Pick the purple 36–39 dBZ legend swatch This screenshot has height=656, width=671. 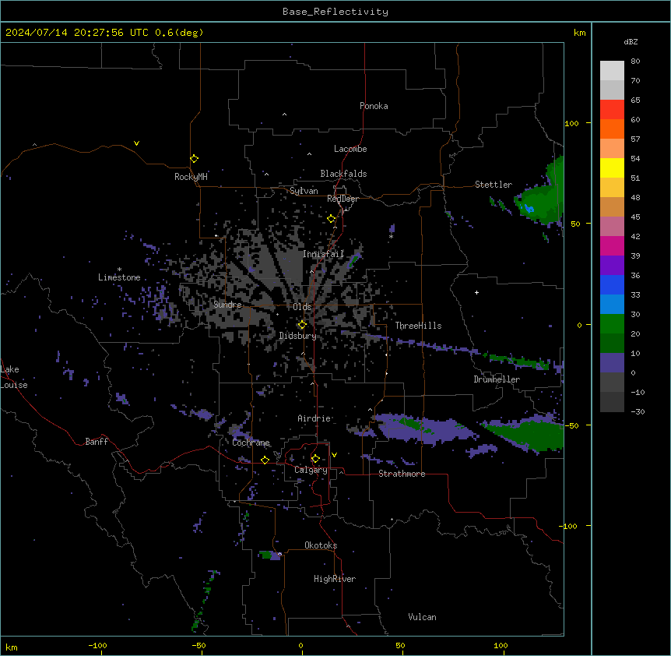tap(612, 266)
